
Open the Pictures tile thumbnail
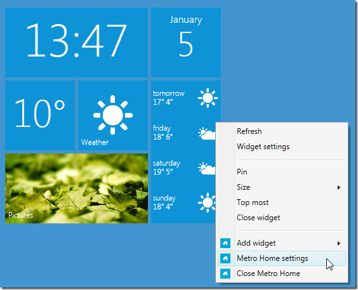pos(76,188)
